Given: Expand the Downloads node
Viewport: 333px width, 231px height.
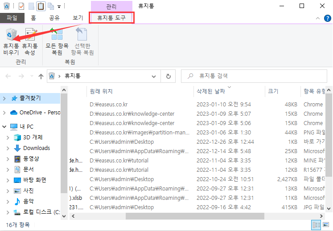Looking at the screenshot, I should pyautogui.click(x=8, y=148).
